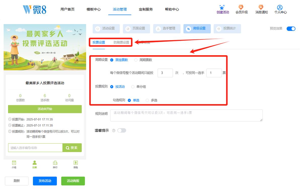Open the 防刷票设置 sub-tab
This screenshot has width=302, height=190.
[x=121, y=42]
